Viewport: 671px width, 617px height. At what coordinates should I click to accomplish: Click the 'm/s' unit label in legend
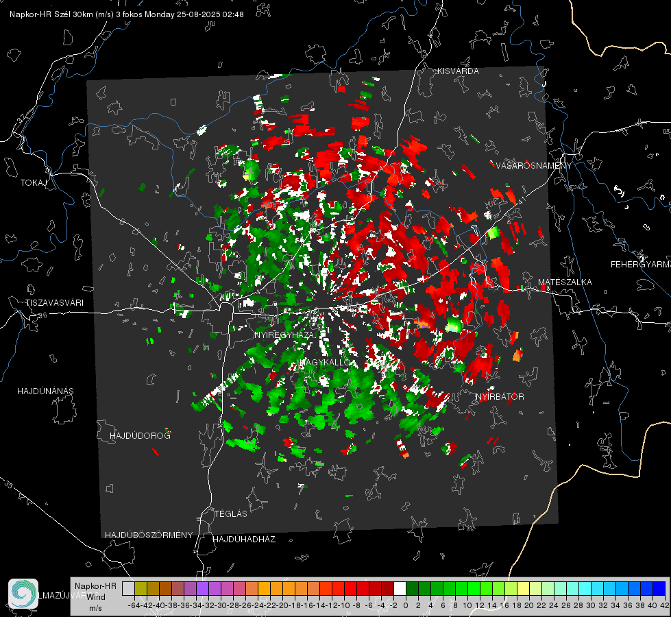coord(95,608)
